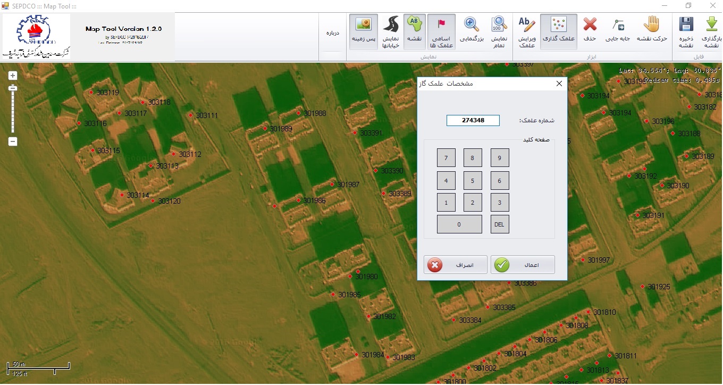The width and height of the screenshot is (723, 385).
Task: Click the Save Map (ذخیره نقشه) floppy icon
Action: (x=686, y=31)
